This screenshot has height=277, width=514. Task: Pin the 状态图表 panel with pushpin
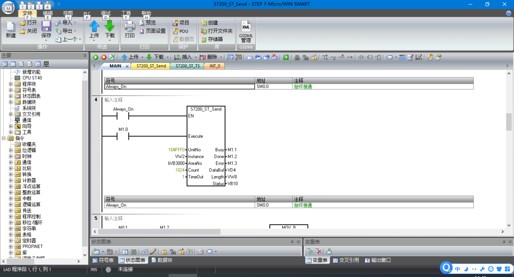pyautogui.click(x=292, y=242)
